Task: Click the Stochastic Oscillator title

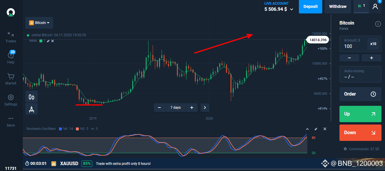Action: [x=41, y=129]
